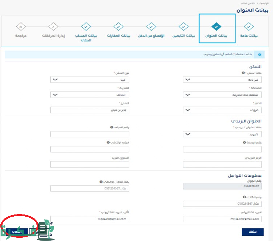Click the رقم المبنى input field
The height and width of the screenshot is (241, 273).
click(x=90, y=134)
